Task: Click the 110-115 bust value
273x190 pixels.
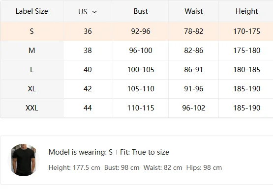Action: click(x=141, y=108)
